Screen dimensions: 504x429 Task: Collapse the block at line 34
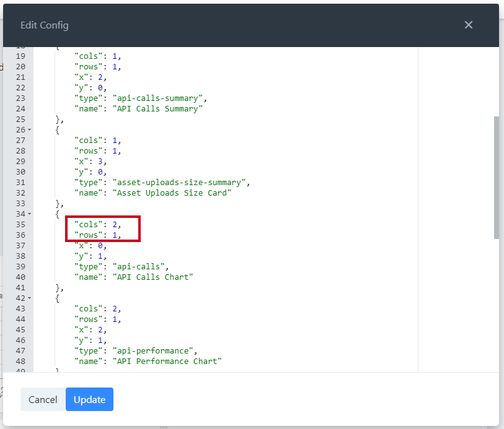(x=30, y=214)
